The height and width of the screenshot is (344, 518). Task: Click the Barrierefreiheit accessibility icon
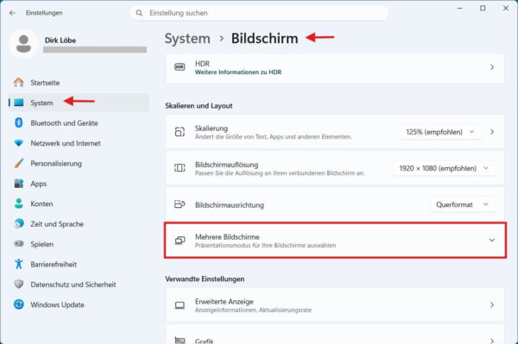(x=19, y=264)
